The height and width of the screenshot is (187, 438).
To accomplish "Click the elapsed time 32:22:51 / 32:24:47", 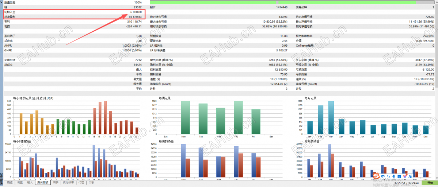I will coord(407,183).
